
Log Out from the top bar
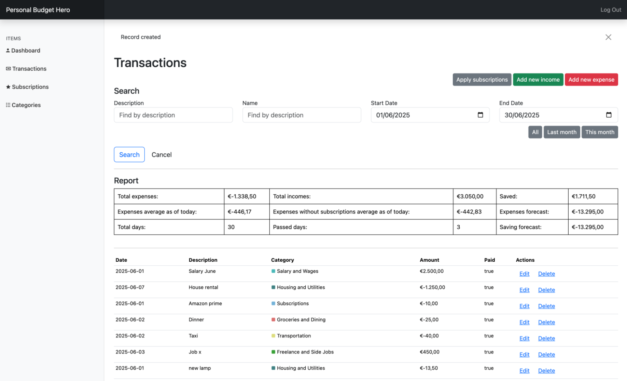(610, 10)
